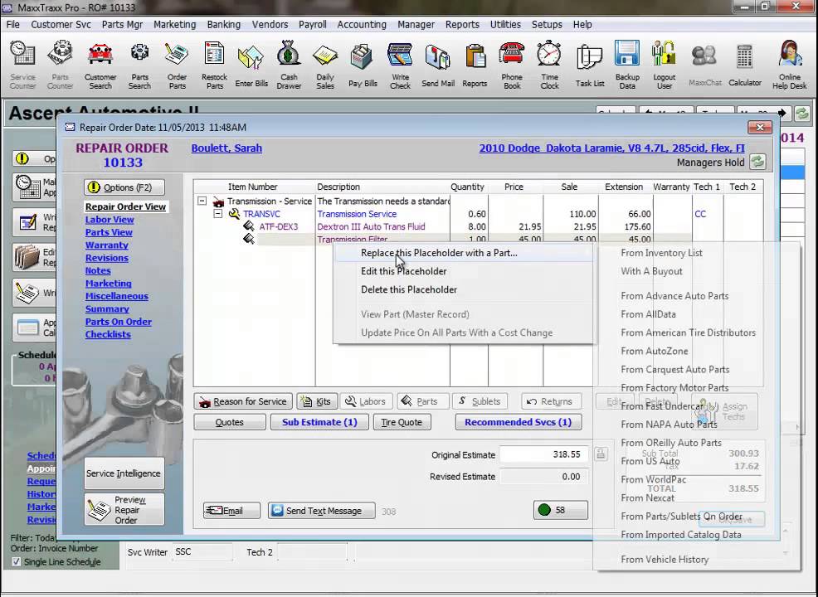The height and width of the screenshot is (597, 818).
Task: Click the Kits button
Action: click(x=317, y=401)
